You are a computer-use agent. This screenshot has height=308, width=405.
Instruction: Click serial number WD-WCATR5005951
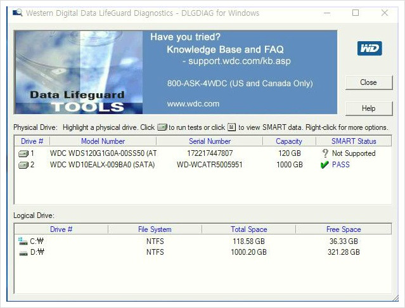tap(210, 165)
